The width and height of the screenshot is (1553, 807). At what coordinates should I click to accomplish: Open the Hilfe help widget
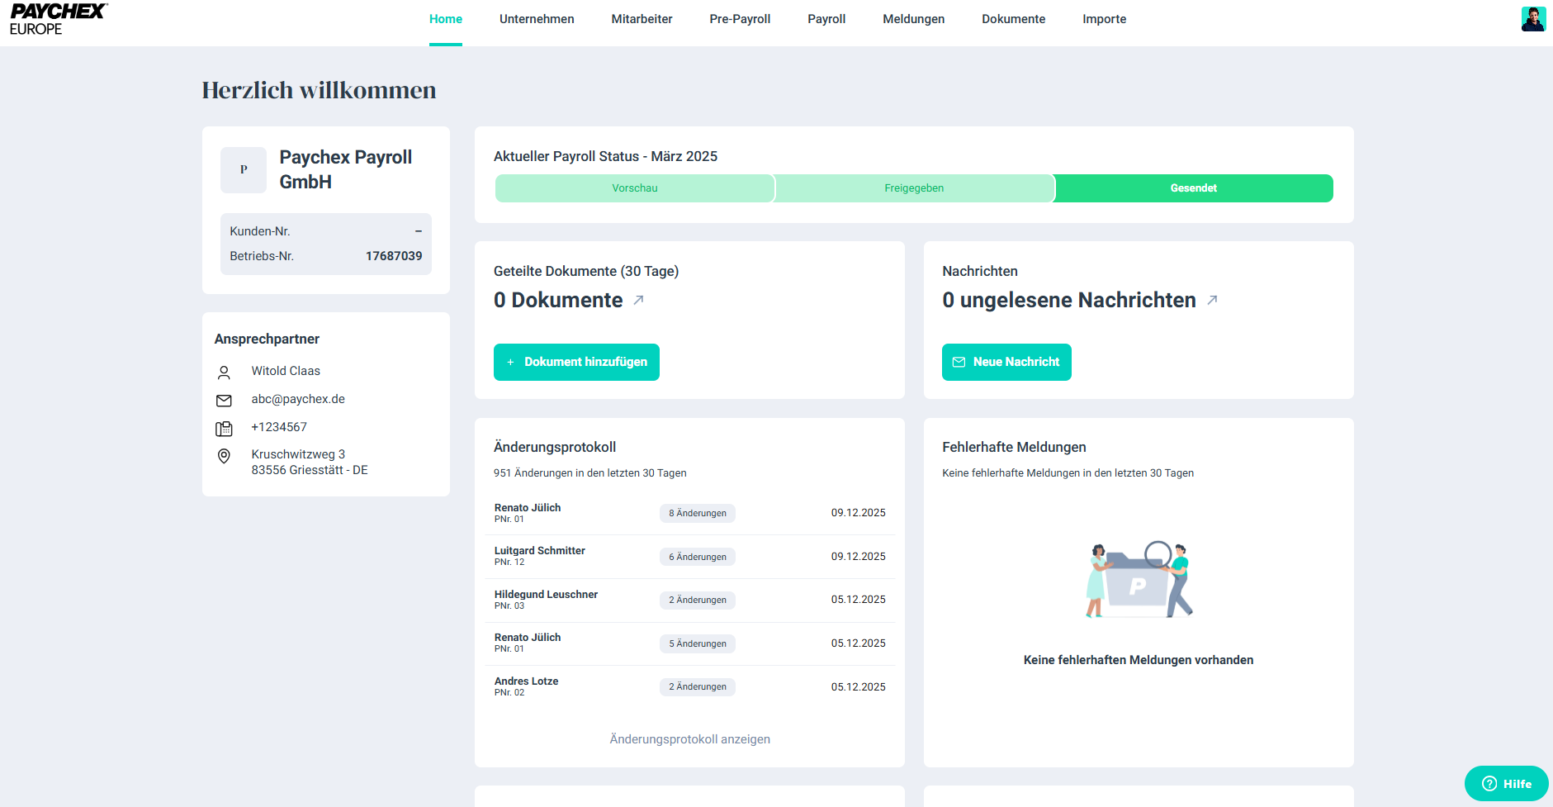click(x=1506, y=784)
